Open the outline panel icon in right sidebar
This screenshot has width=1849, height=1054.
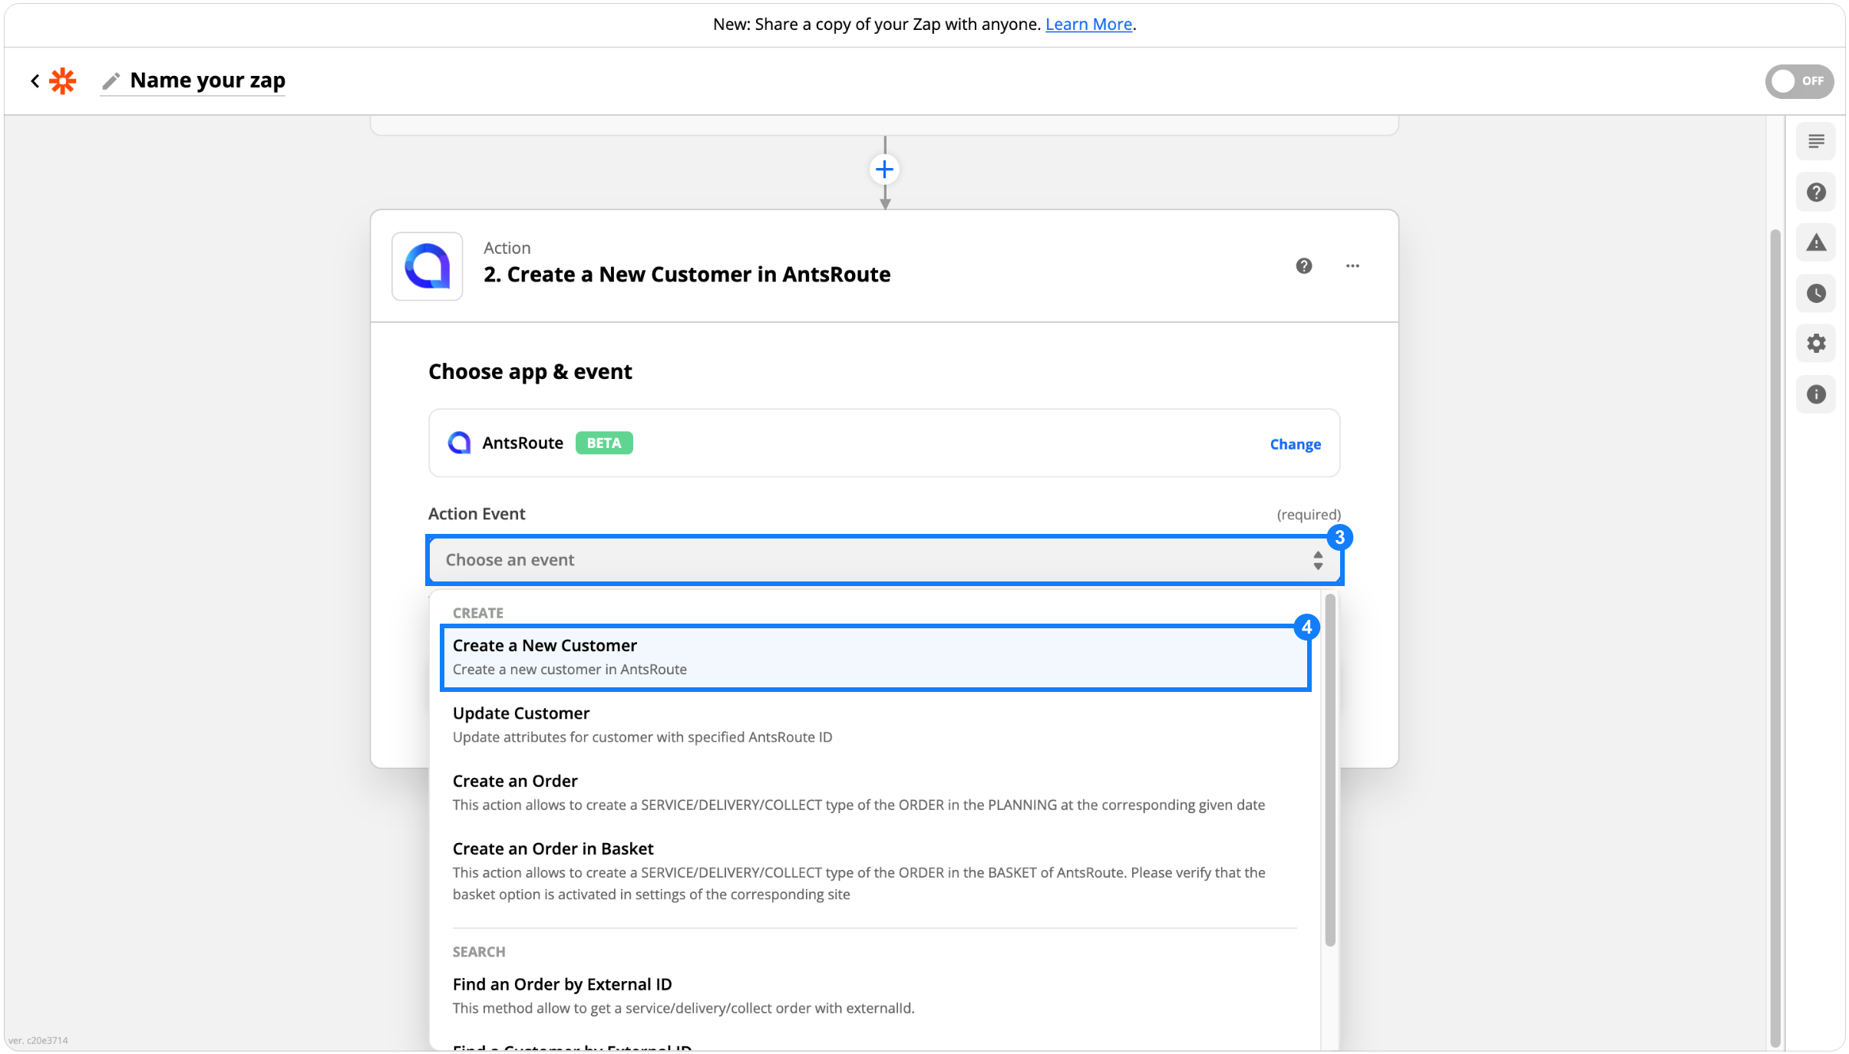click(1815, 141)
